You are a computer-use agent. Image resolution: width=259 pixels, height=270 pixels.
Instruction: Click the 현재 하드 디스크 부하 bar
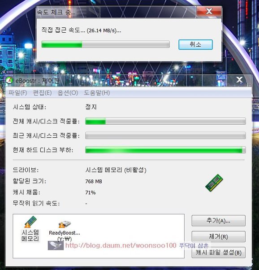click(x=165, y=150)
